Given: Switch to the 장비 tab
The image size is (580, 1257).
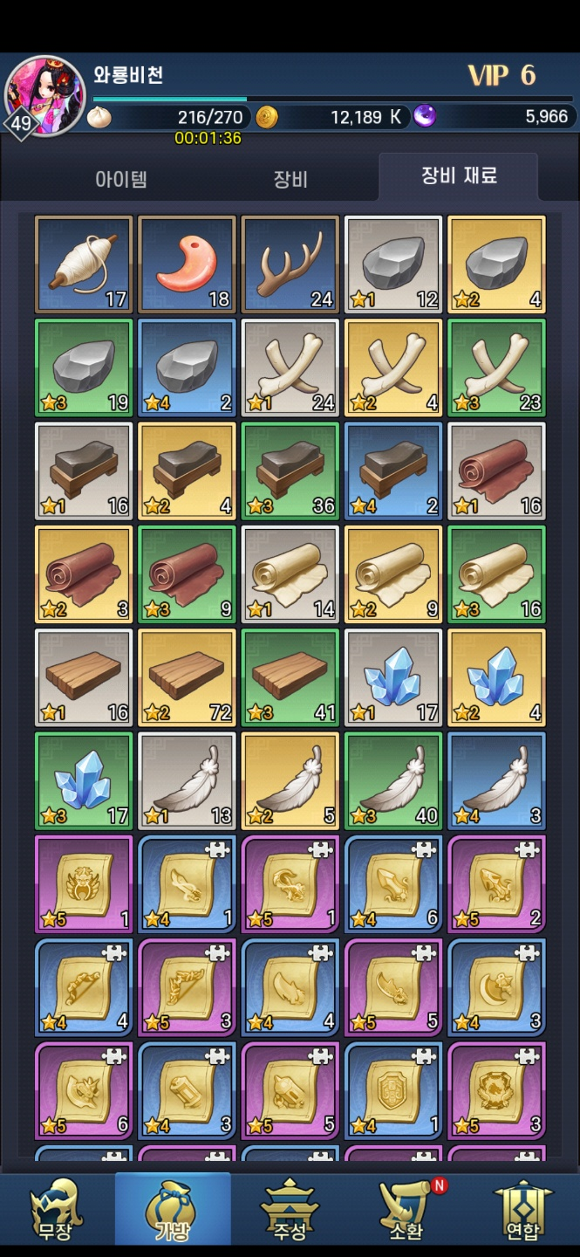Looking at the screenshot, I should pyautogui.click(x=290, y=180).
